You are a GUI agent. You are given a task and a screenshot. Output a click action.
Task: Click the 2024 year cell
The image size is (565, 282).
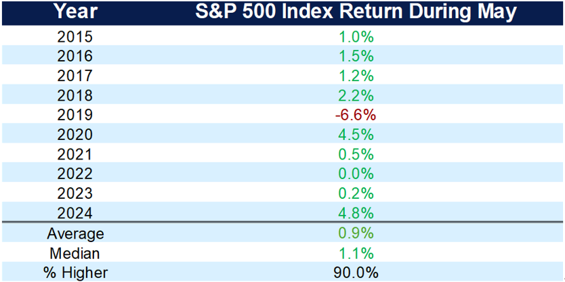74,213
